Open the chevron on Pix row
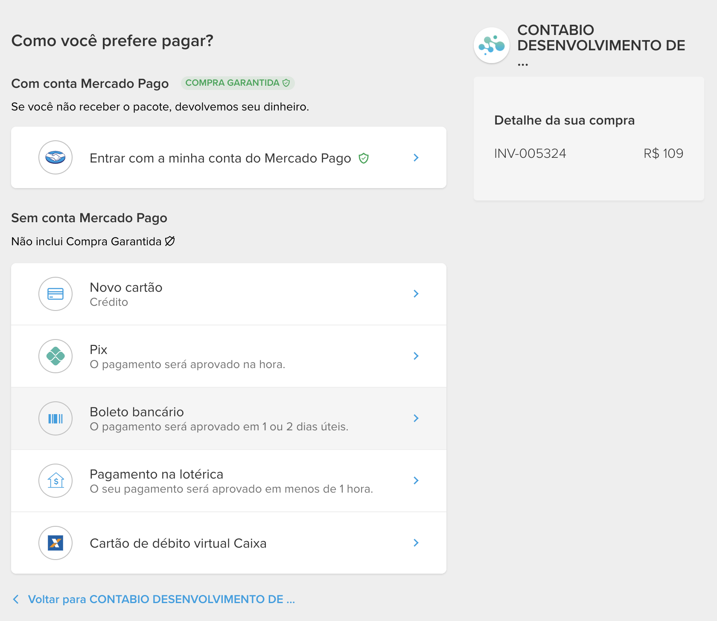Image resolution: width=717 pixels, height=621 pixels. tap(416, 356)
